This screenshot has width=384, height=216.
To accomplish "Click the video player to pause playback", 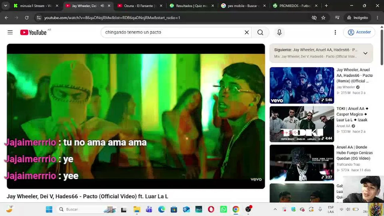I will 136,116.
